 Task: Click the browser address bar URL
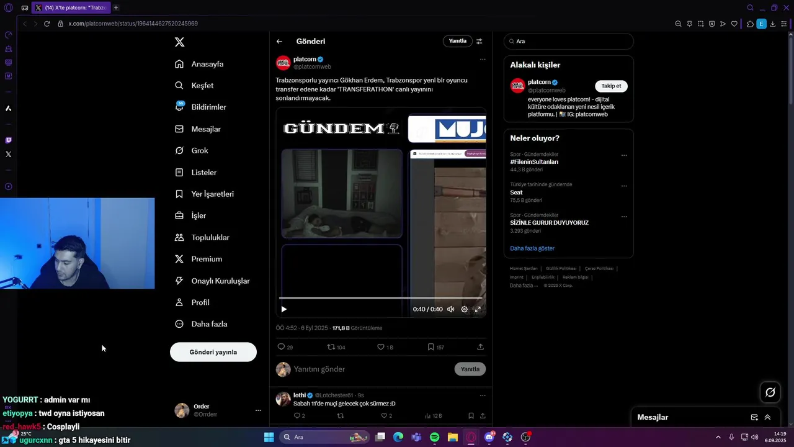(x=133, y=24)
